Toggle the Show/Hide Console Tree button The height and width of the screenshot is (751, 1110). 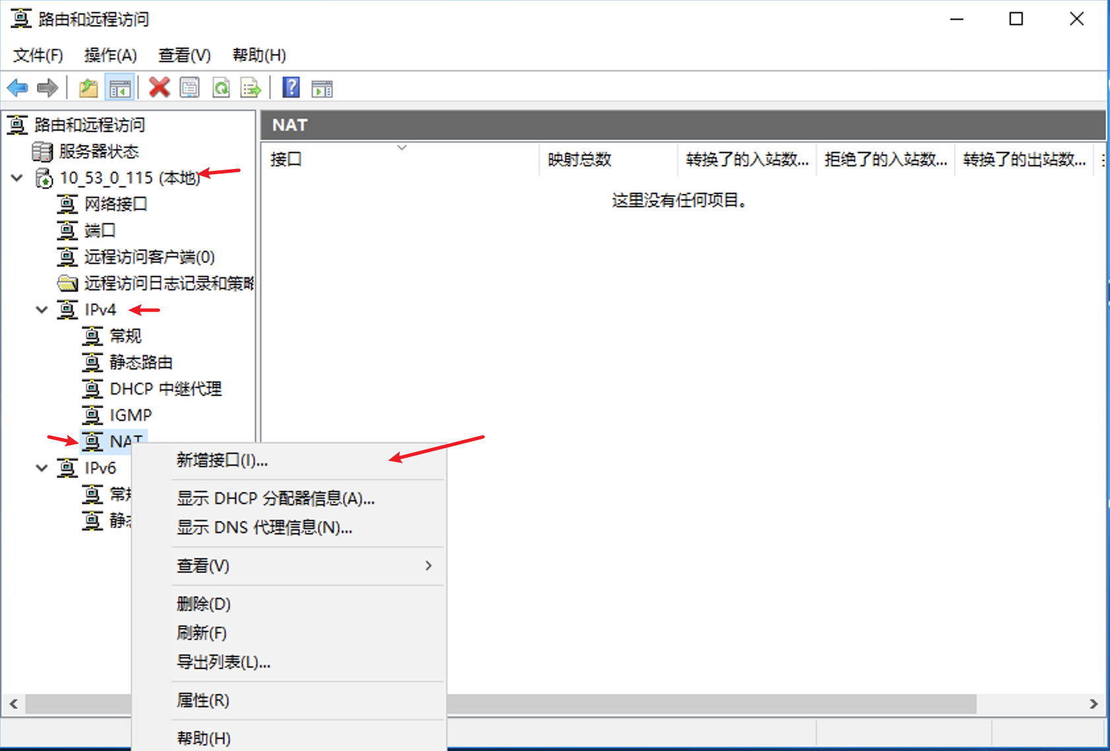pyautogui.click(x=119, y=87)
